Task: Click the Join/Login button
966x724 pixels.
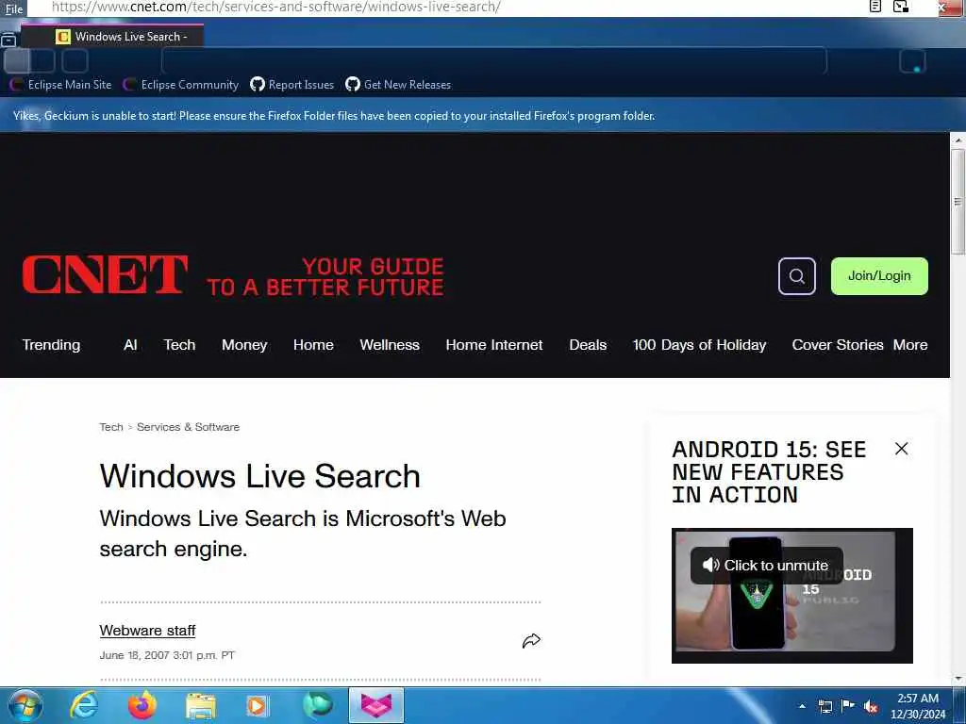Action: click(879, 276)
